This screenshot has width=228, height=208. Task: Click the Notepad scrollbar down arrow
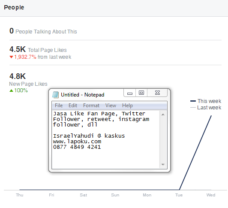(x=163, y=165)
